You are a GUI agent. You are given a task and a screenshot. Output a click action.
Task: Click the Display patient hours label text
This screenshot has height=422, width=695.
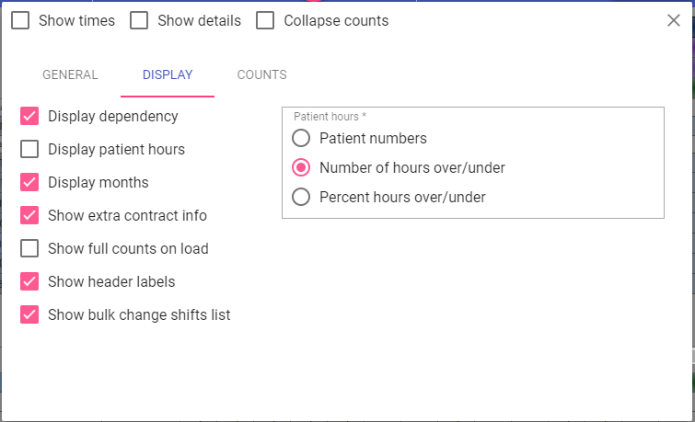[x=116, y=149]
